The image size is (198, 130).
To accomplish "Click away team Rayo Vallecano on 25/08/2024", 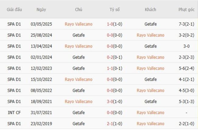I will [x=150, y=35].
